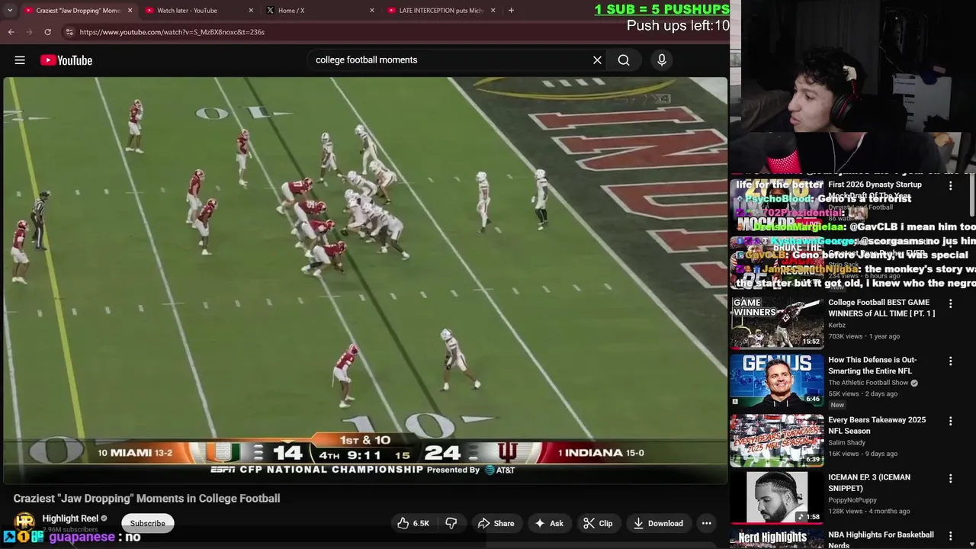Open menu for How This Defense is Out-Smarting

click(950, 361)
